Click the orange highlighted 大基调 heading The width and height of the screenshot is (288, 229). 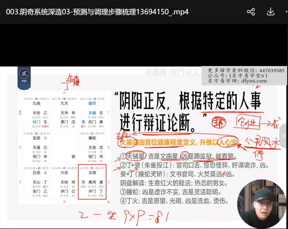pos(178,143)
